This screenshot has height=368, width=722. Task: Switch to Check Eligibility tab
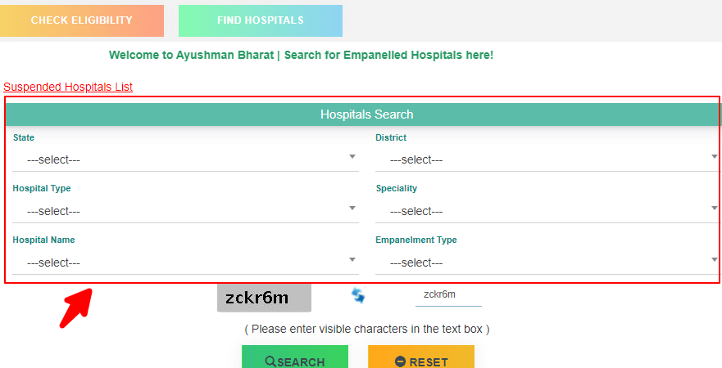[82, 20]
